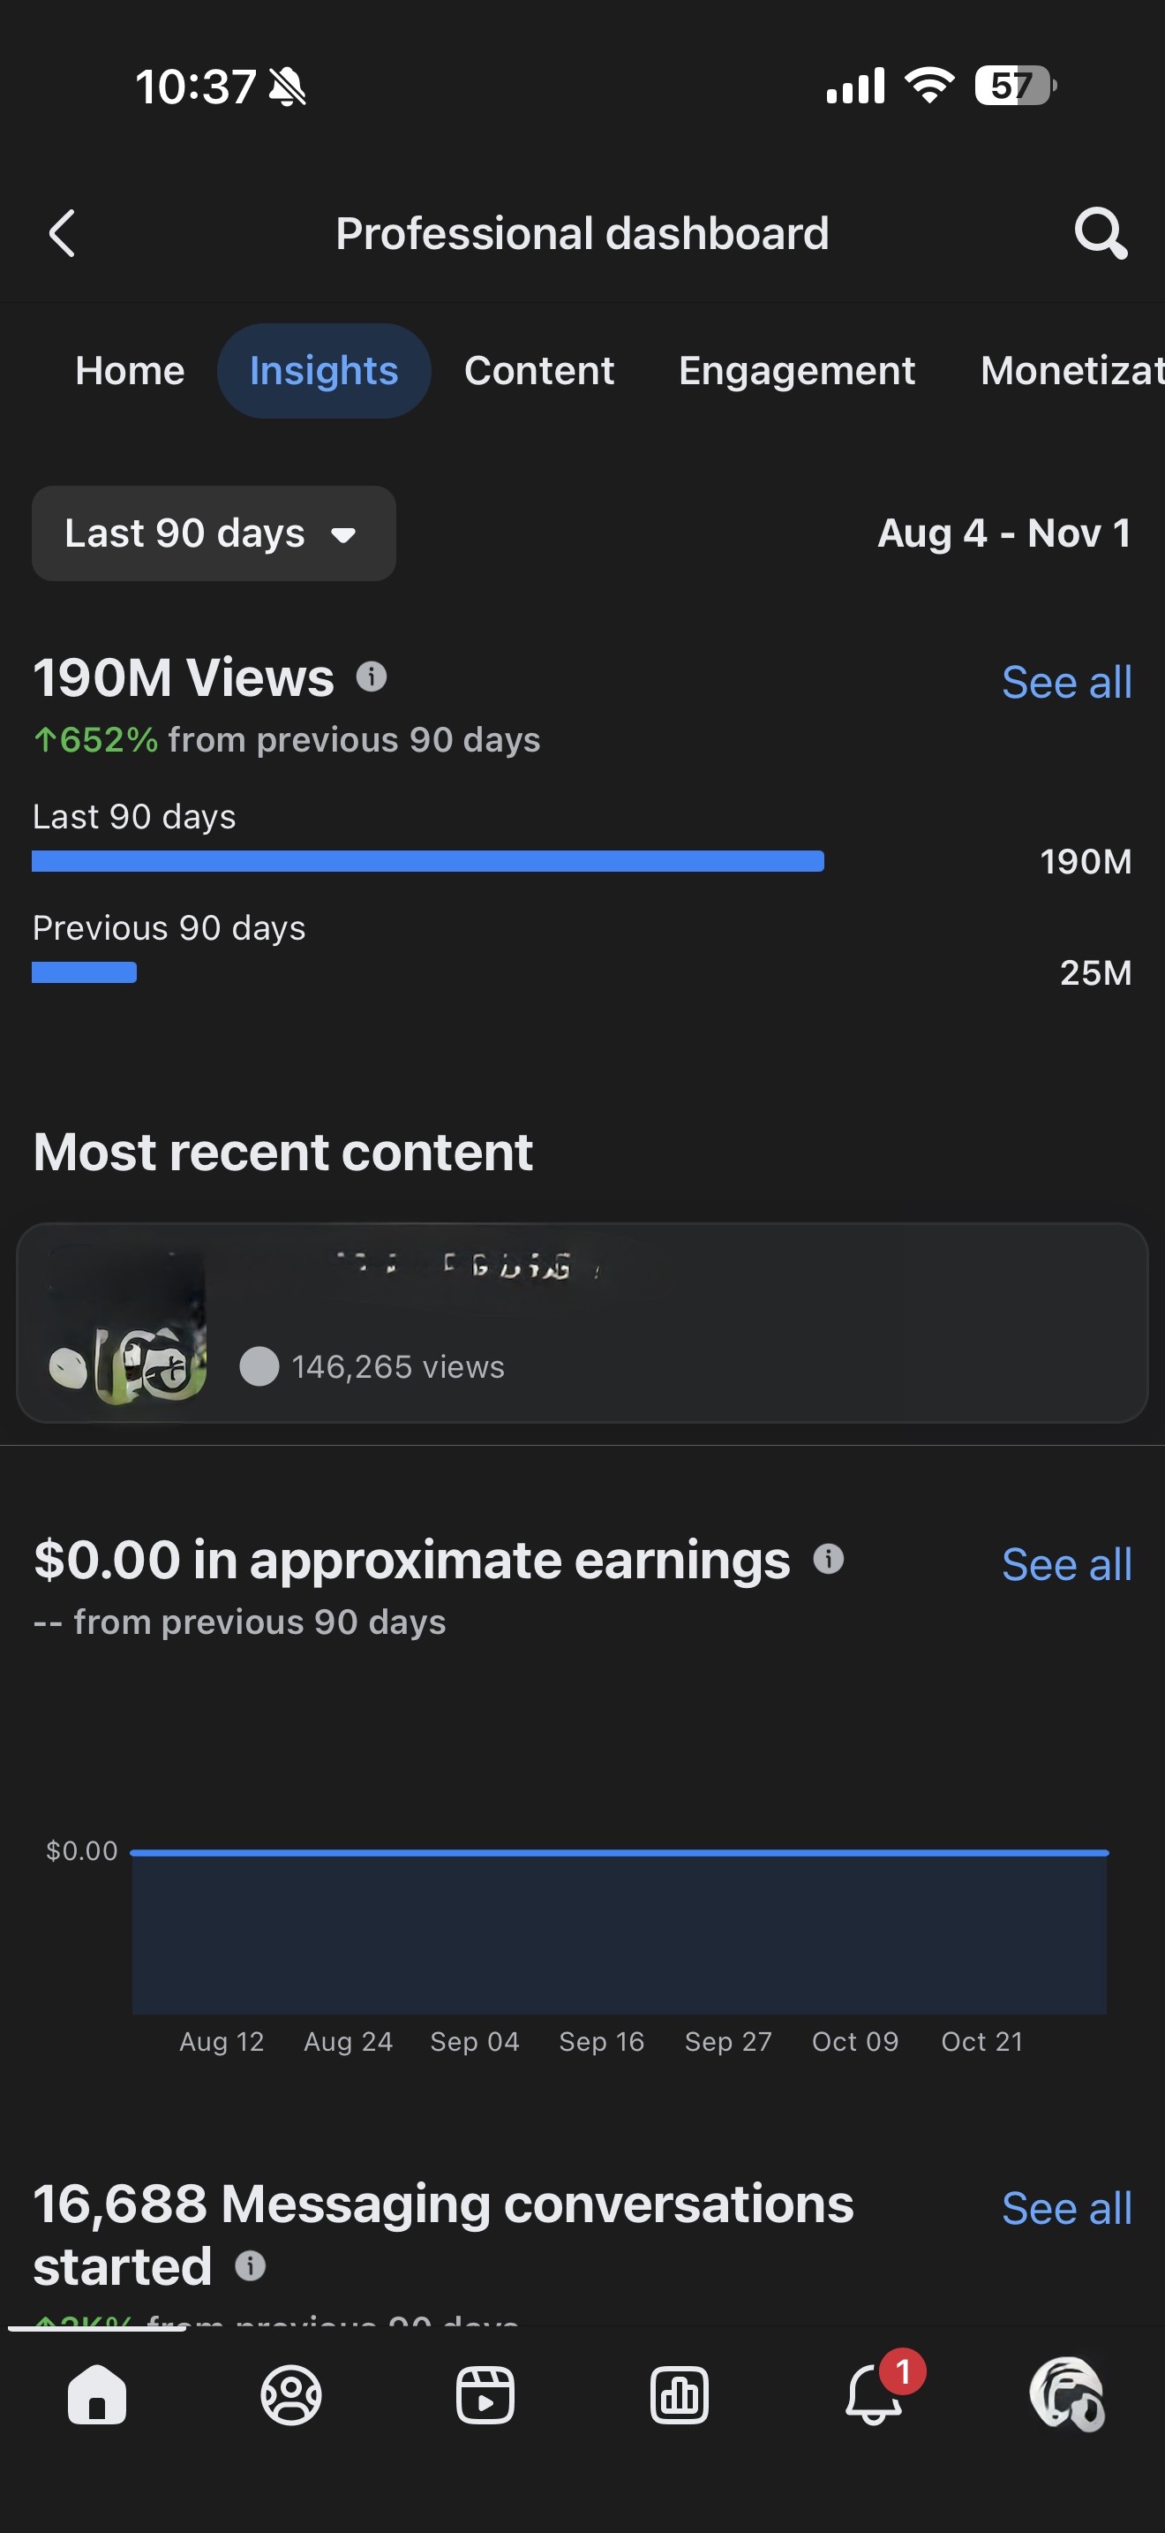
Task: Tap the back arrow icon
Action: point(62,234)
